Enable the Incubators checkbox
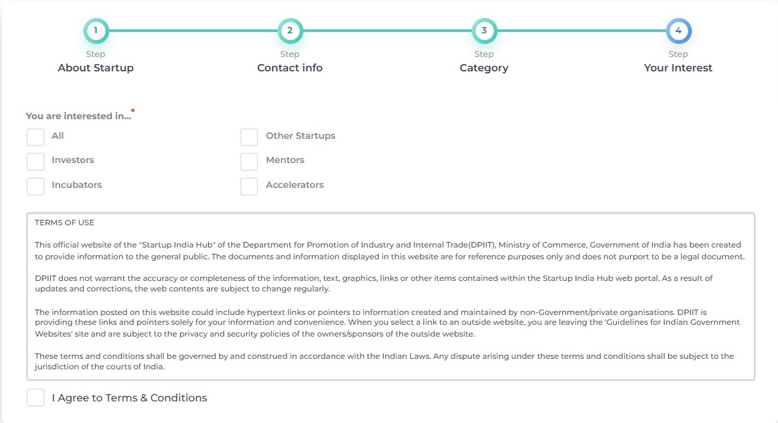The height and width of the screenshot is (423, 778). point(35,186)
